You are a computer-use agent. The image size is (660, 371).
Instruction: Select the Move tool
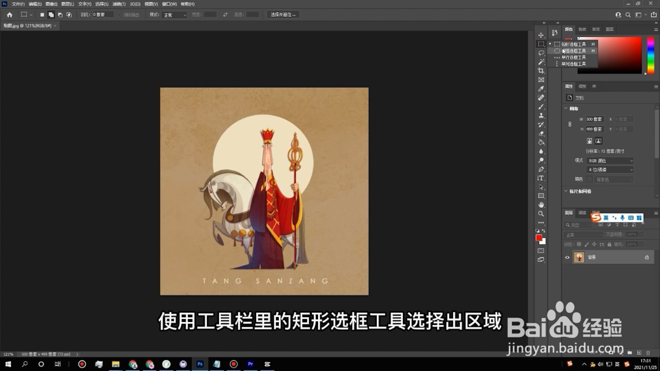point(541,35)
